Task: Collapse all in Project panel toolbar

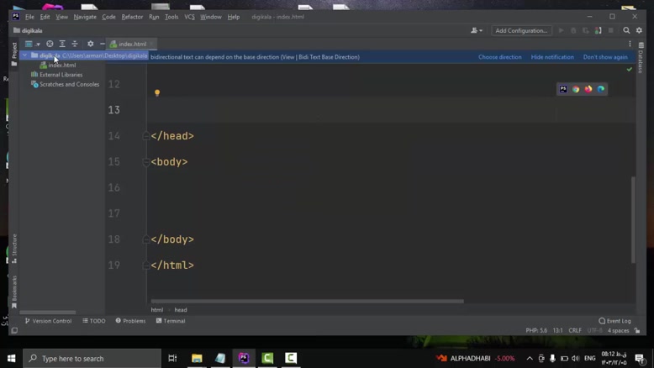Action: point(74,44)
